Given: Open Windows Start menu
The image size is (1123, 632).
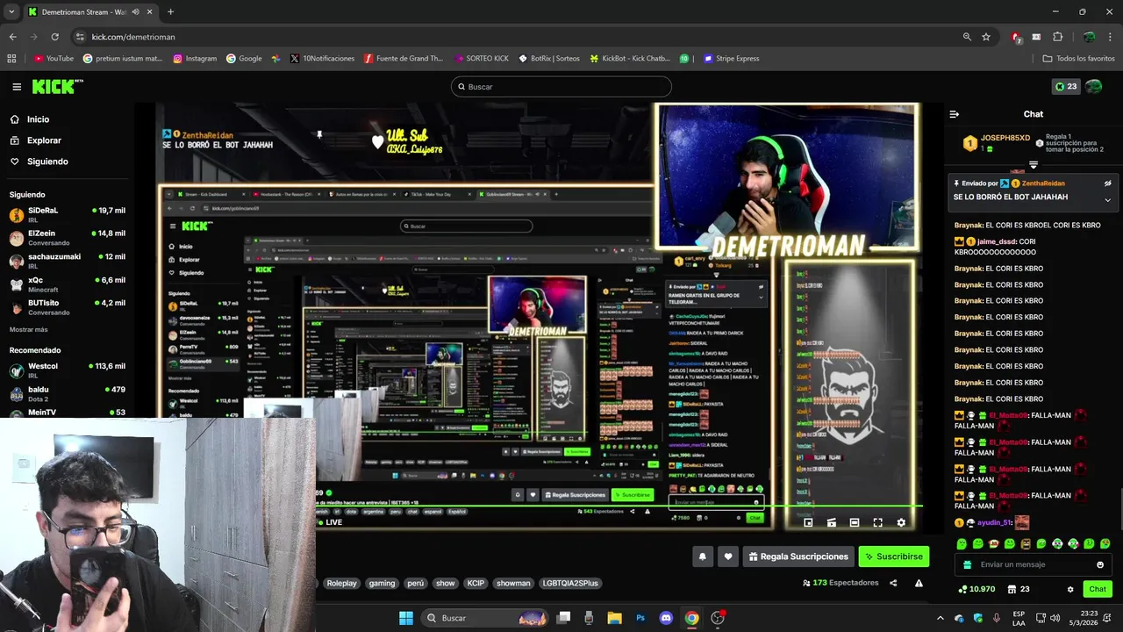Looking at the screenshot, I should 406,618.
